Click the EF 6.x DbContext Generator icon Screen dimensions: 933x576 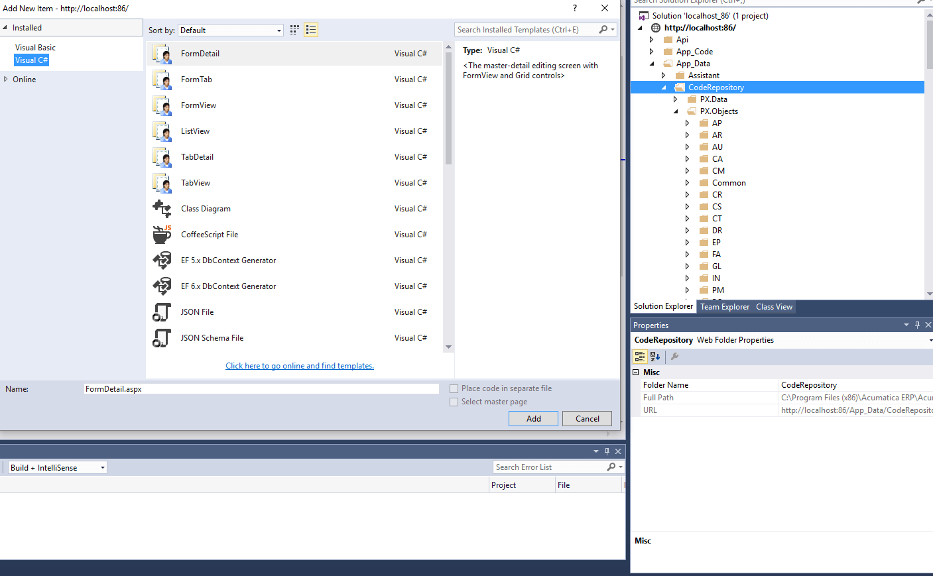162,286
